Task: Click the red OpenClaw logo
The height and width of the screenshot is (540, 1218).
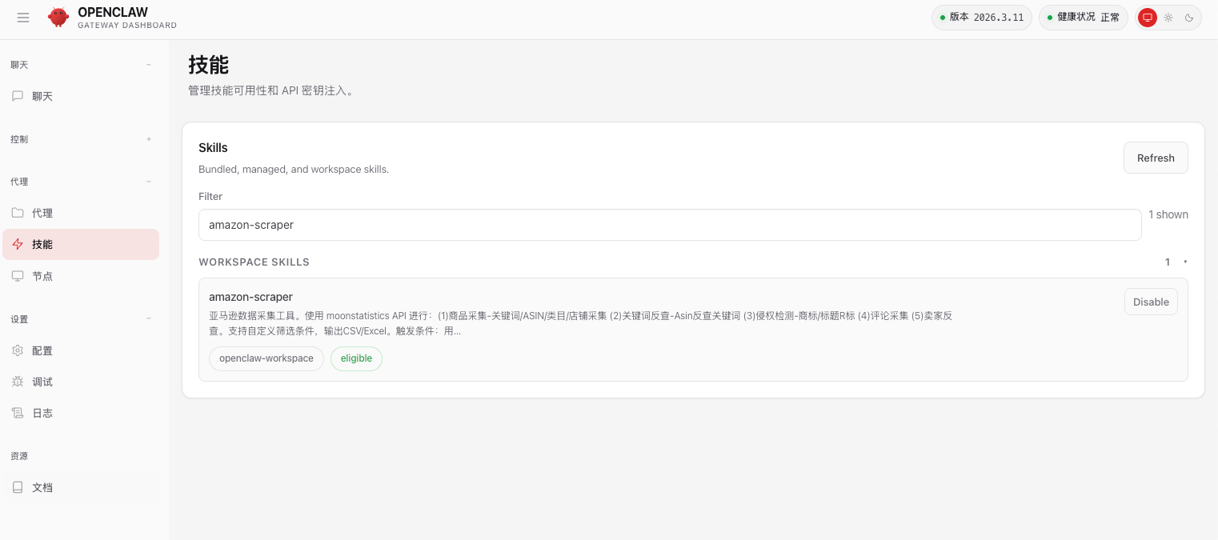Action: click(58, 18)
